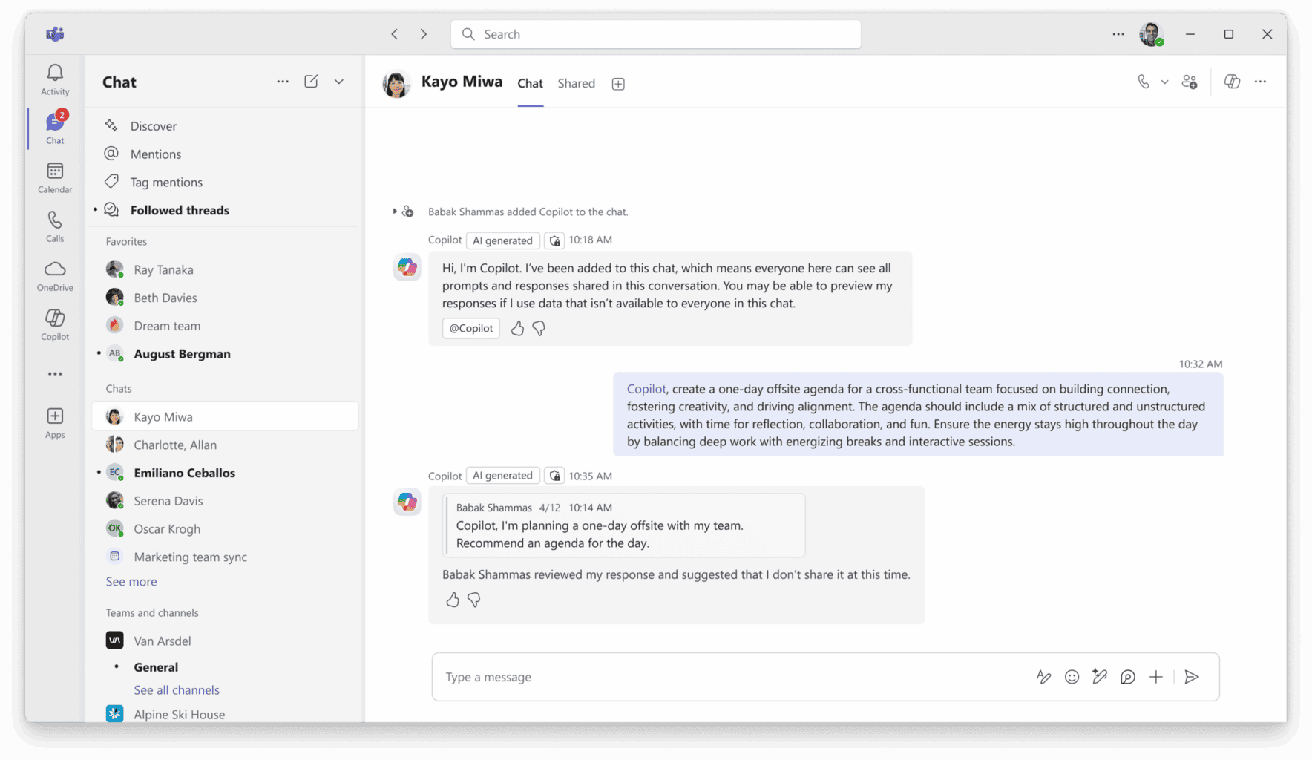Thumbs down the first Copilot message
Image resolution: width=1312 pixels, height=760 pixels.
coord(539,328)
